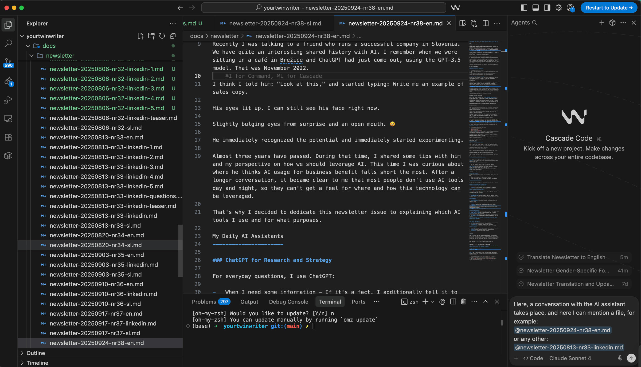This screenshot has width=641, height=367.
Task: Switch to the Problems panel tab
Action: [204, 302]
